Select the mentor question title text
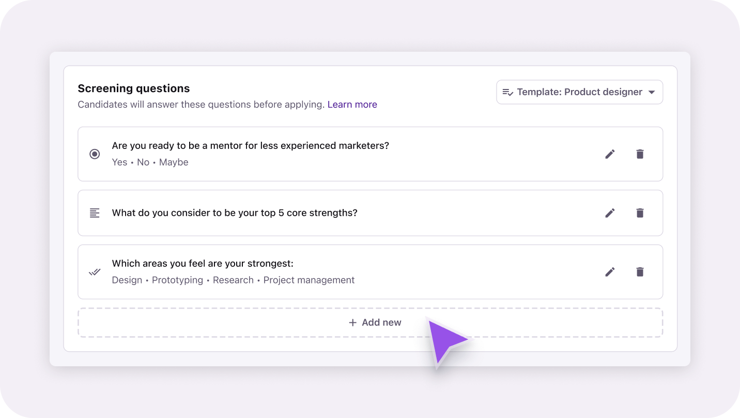The width and height of the screenshot is (740, 418). (250, 146)
